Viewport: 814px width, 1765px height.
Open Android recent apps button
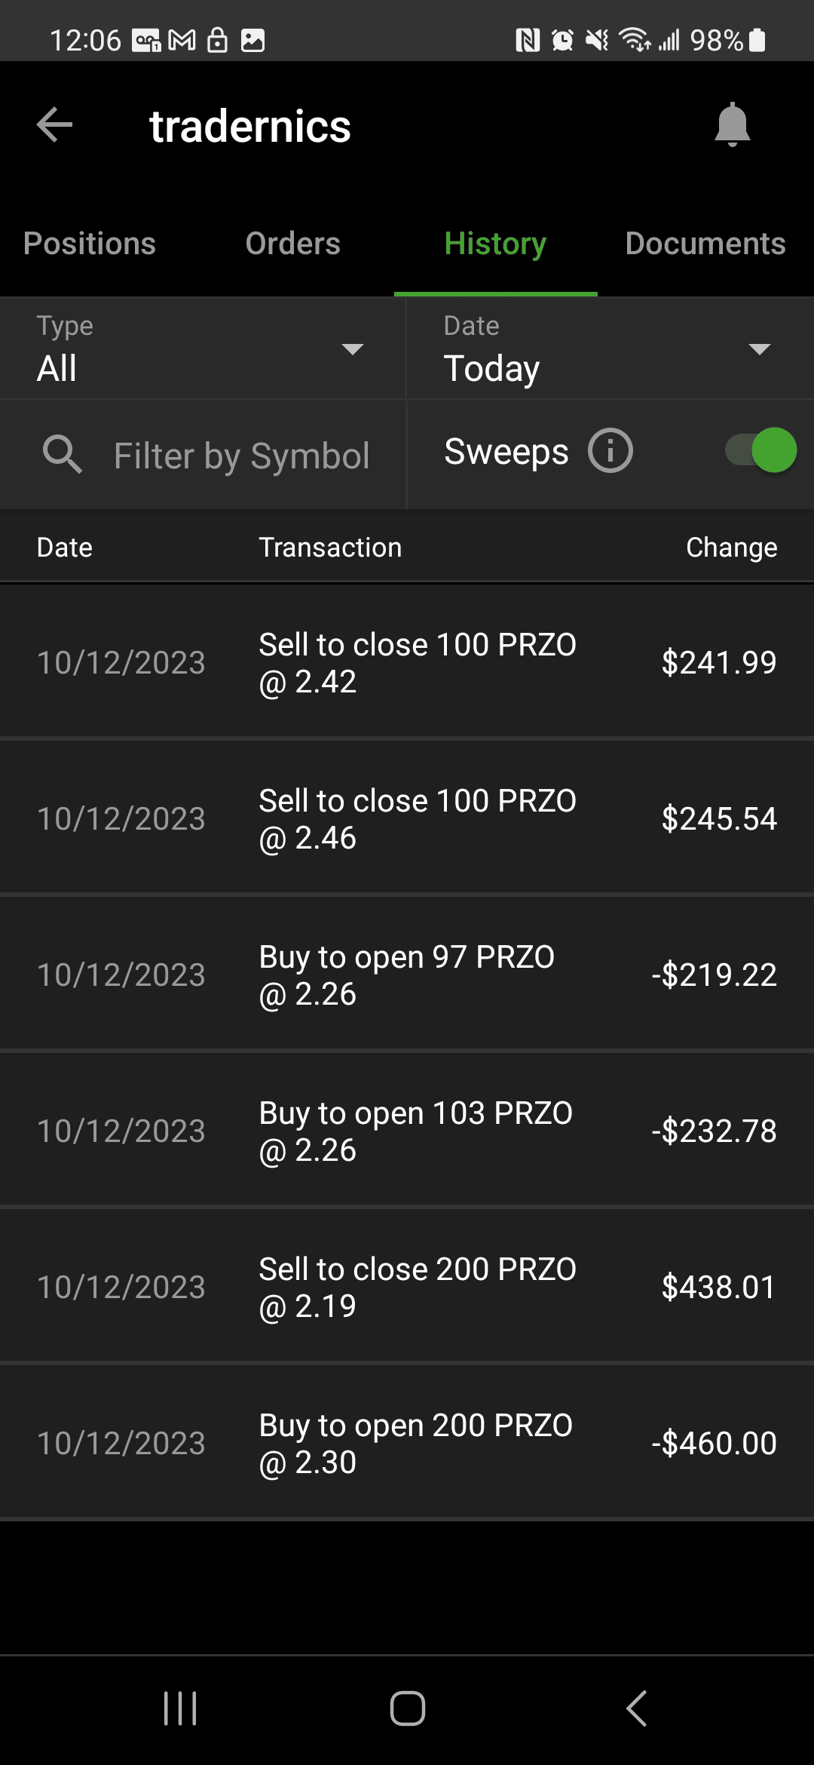tap(180, 1708)
